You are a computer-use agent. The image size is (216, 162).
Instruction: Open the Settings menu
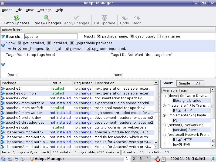point(44,10)
